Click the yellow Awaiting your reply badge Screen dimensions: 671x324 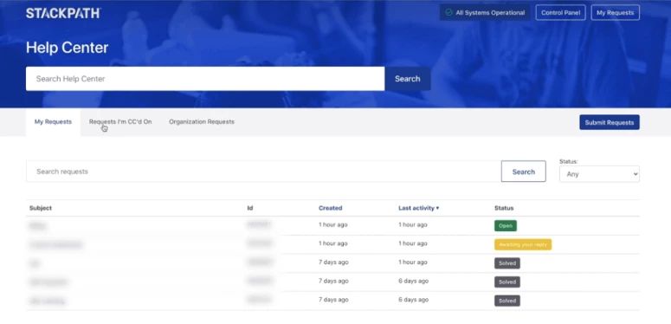[523, 244]
